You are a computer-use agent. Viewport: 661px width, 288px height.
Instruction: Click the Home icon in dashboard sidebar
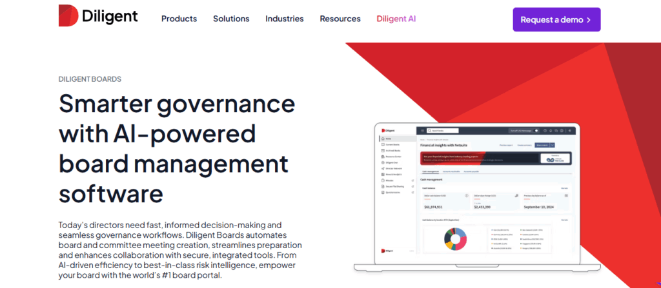(x=383, y=139)
